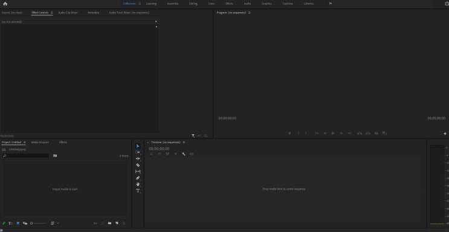Select the Pen tool
Viewport: 449px width, 232px height.
(138, 178)
